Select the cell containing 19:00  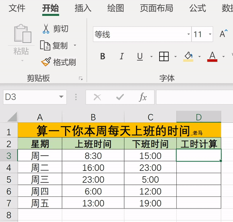coord(150,203)
